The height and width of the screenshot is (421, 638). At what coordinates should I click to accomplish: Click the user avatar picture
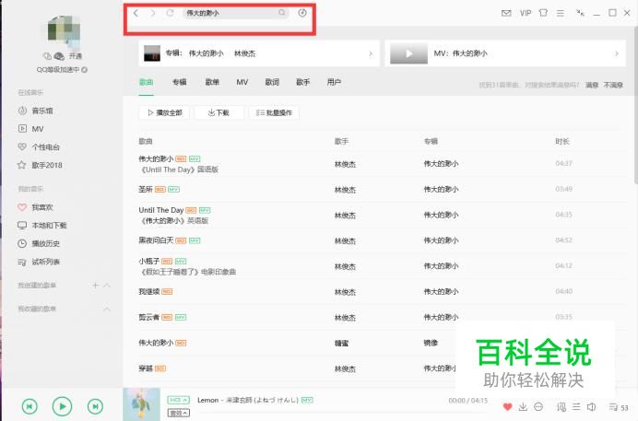tap(64, 32)
